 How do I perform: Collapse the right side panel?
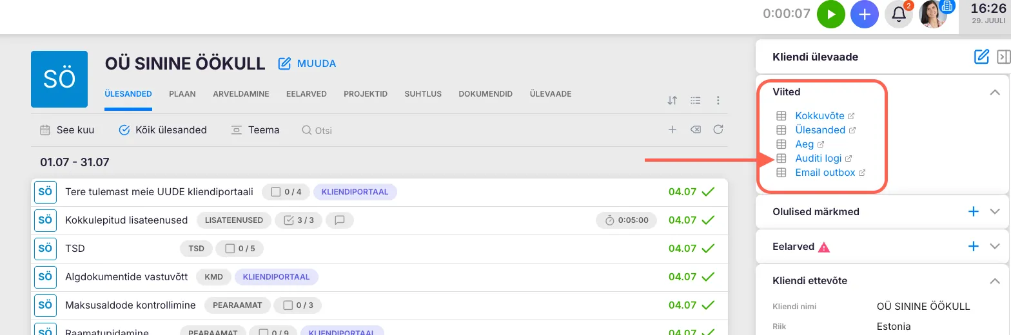tap(1003, 57)
